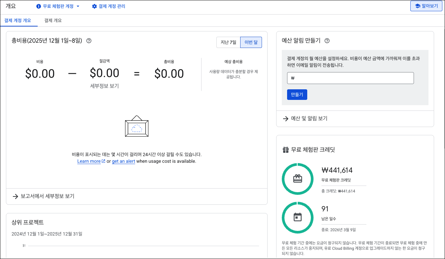
Task: Switch to the 결제 계정 개요 tab
Action: (18, 21)
